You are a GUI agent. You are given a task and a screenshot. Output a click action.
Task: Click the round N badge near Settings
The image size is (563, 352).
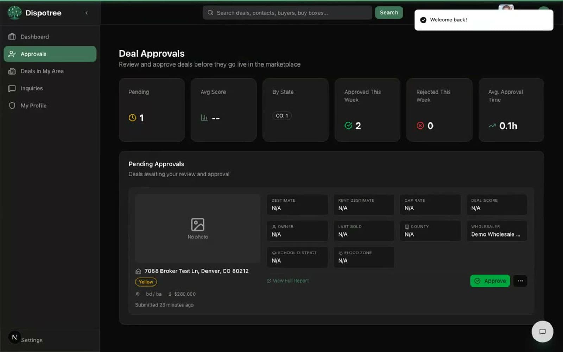(x=14, y=337)
